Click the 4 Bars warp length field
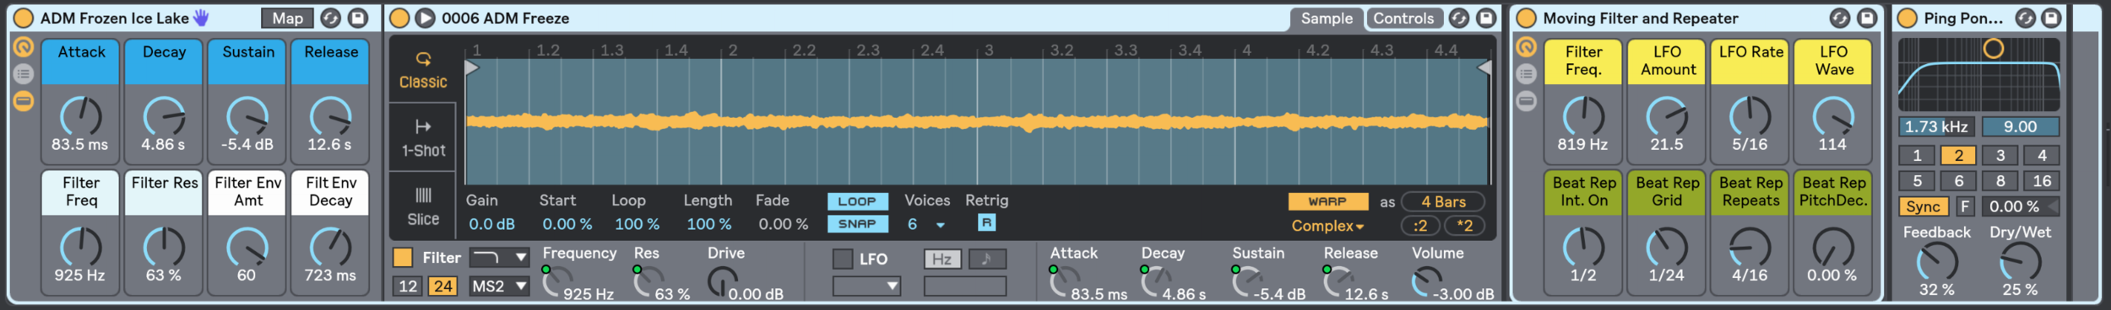Viewport: 2111px width, 310px height. click(x=1443, y=202)
